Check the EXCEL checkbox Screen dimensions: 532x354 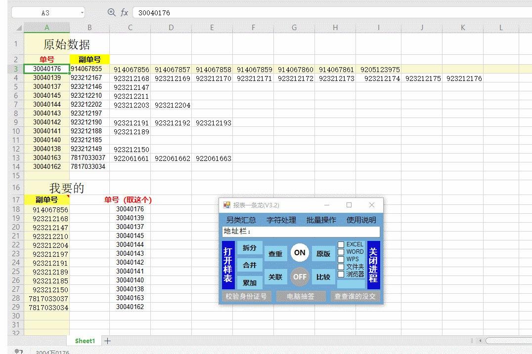(341, 244)
